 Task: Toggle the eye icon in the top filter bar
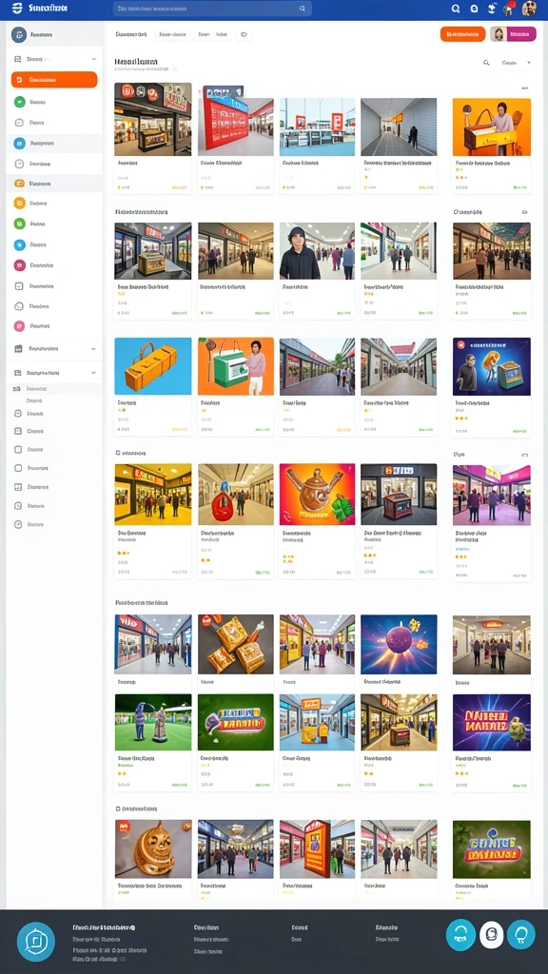pyautogui.click(x=244, y=35)
